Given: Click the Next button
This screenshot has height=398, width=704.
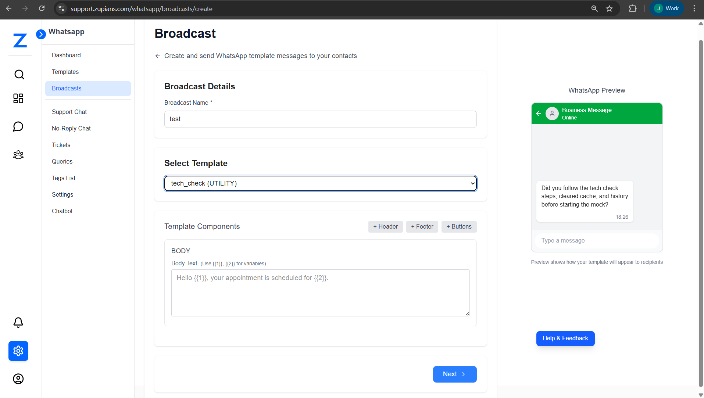Looking at the screenshot, I should coord(454,374).
